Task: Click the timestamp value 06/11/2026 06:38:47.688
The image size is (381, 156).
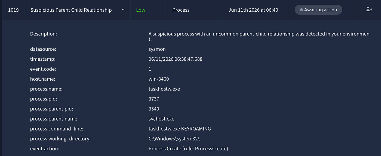Action: [x=176, y=59]
